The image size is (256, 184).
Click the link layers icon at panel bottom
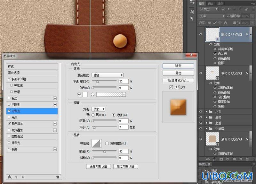click(208, 159)
